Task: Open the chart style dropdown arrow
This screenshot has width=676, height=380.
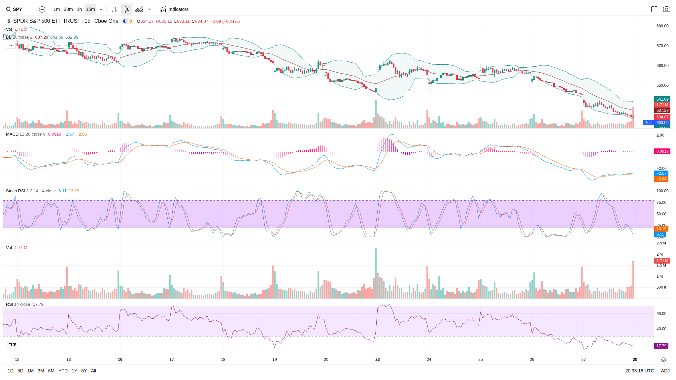Action: click(150, 9)
